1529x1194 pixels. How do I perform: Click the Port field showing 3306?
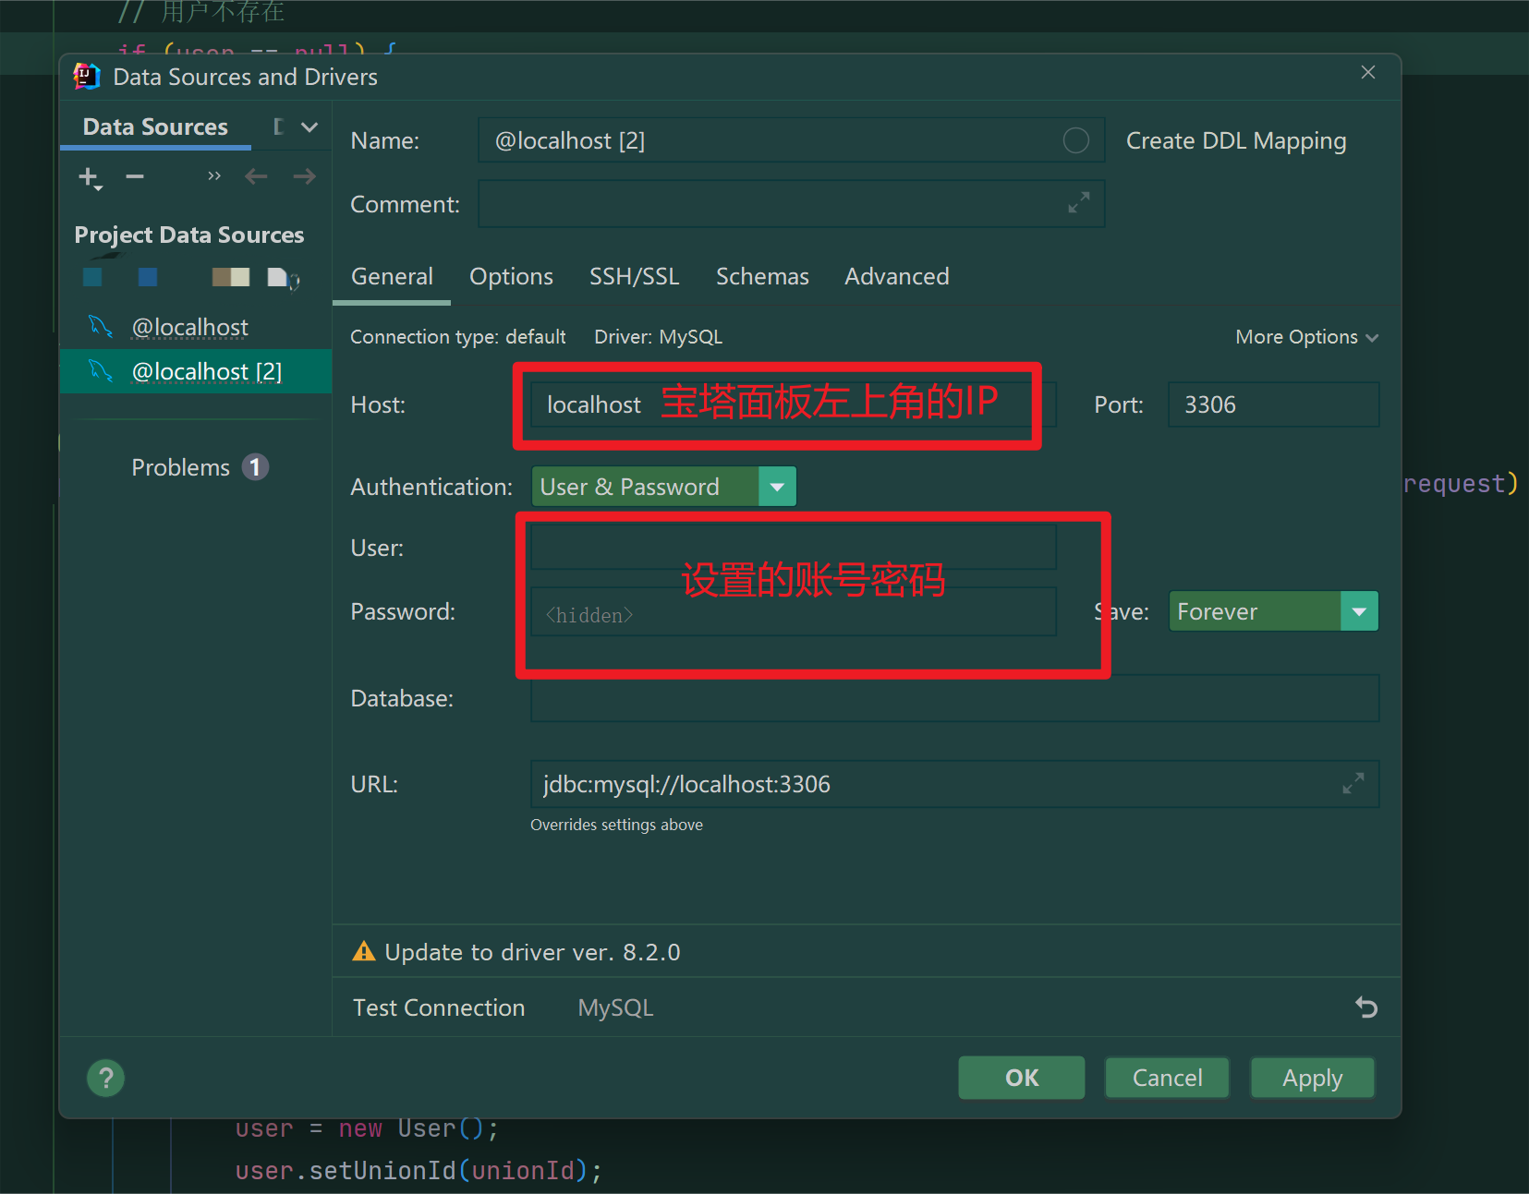click(x=1273, y=404)
